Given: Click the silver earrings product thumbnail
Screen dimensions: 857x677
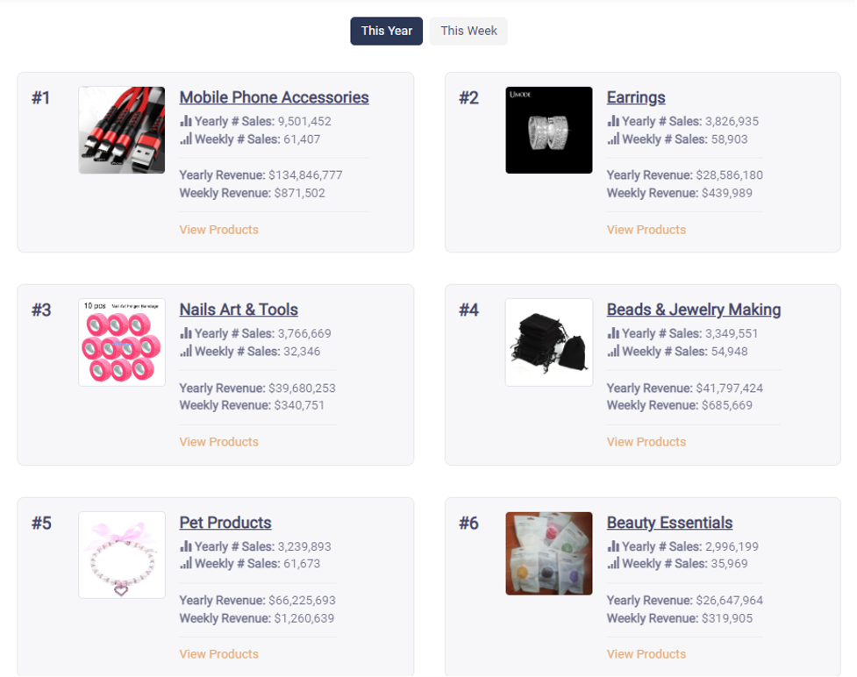Looking at the screenshot, I should [x=549, y=130].
